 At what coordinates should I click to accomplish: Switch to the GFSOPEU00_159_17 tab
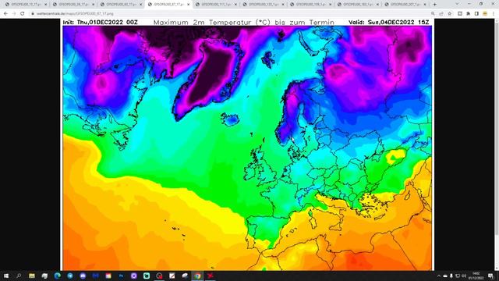(311, 5)
